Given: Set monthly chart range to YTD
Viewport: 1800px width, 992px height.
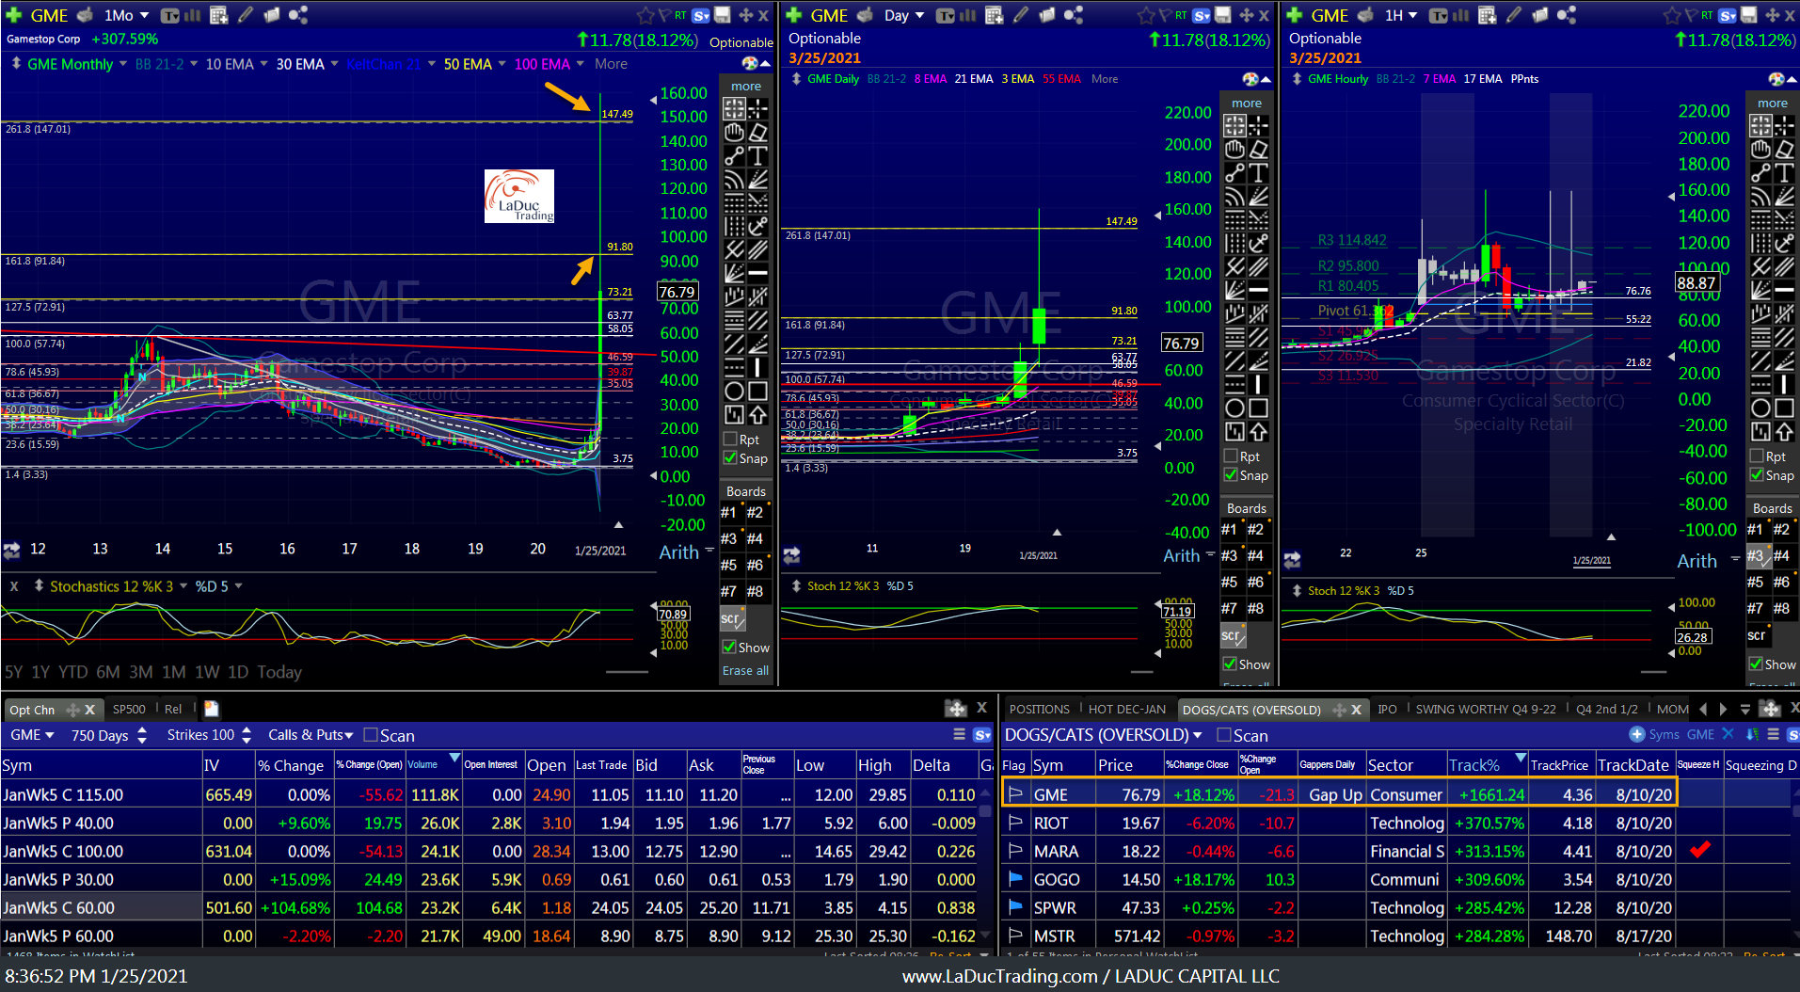Looking at the screenshot, I should coord(72,672).
